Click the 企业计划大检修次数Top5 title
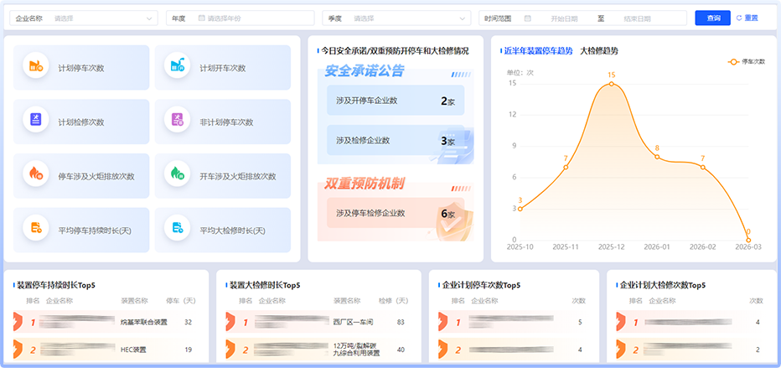 pyautogui.click(x=663, y=285)
